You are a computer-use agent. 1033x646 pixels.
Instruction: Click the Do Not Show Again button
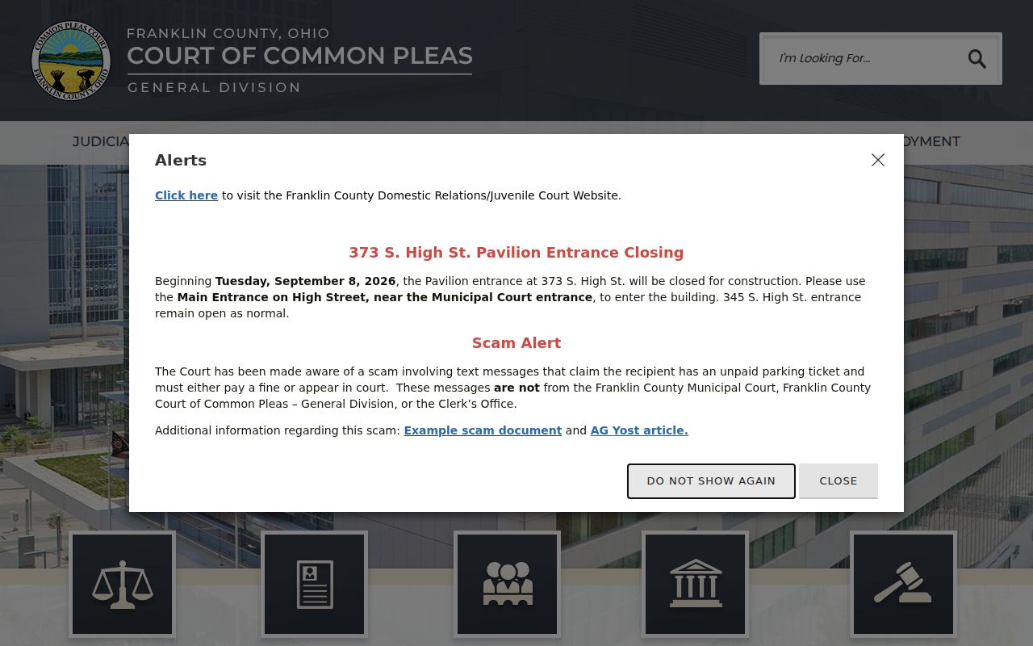pos(711,480)
